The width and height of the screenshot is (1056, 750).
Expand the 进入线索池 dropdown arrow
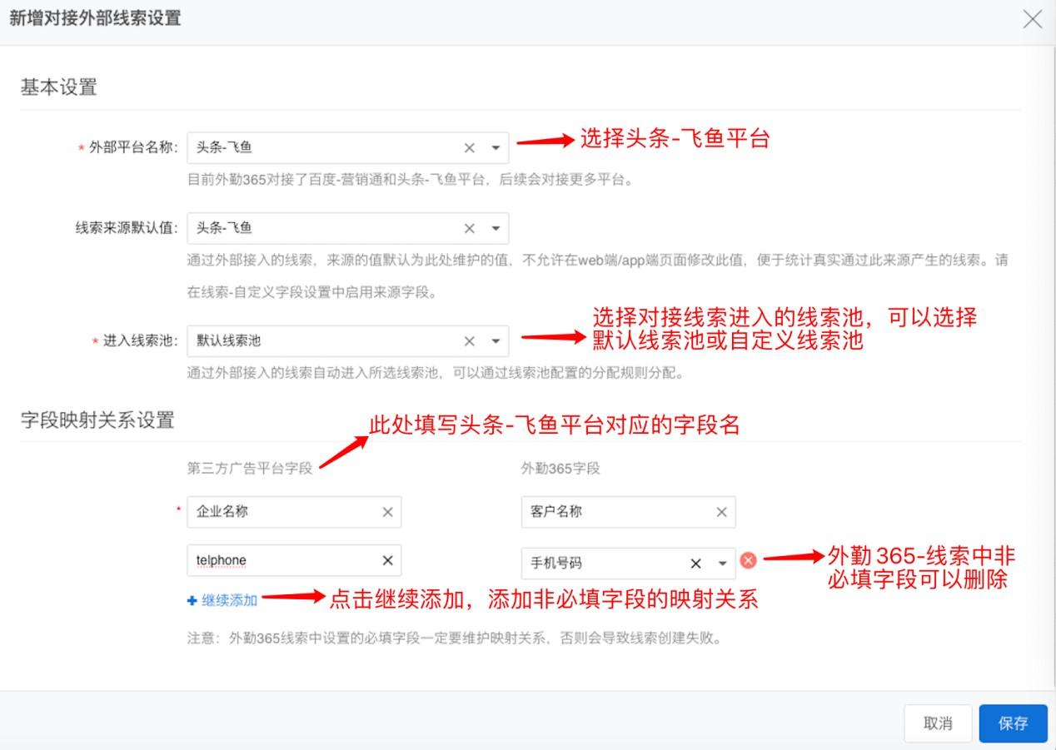[496, 340]
